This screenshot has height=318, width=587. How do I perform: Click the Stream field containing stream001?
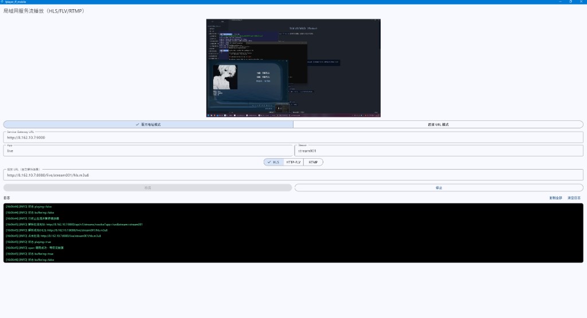tap(439, 151)
